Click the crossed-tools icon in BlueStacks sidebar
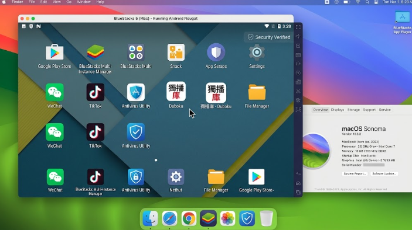This screenshot has height=230, width=412. [298, 91]
